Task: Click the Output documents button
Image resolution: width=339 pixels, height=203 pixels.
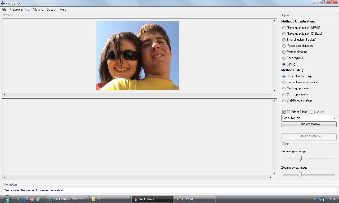Action: (309, 136)
